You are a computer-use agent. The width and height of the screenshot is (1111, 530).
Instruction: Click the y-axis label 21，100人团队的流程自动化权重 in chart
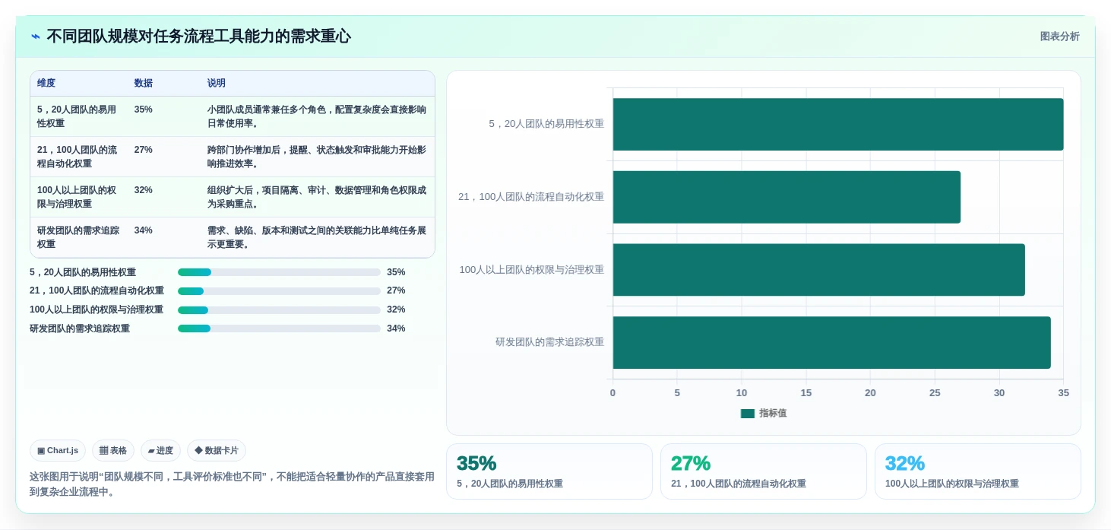pos(531,196)
